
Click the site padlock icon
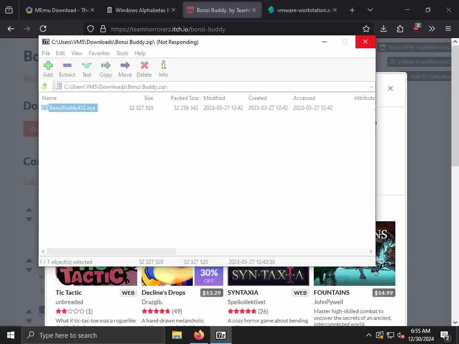click(103, 29)
